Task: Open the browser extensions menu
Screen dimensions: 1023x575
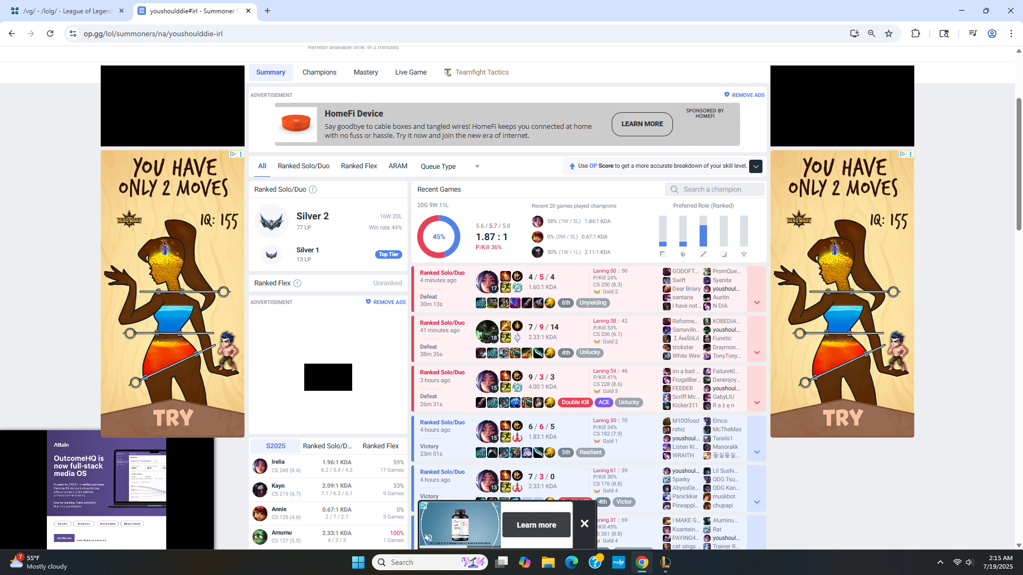Action: point(915,34)
